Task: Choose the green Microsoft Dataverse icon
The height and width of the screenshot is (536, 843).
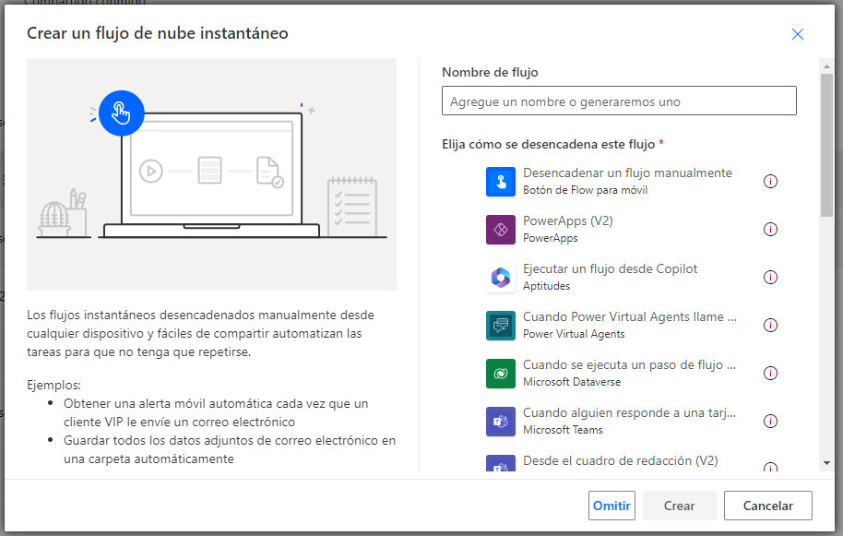Action: 501,373
